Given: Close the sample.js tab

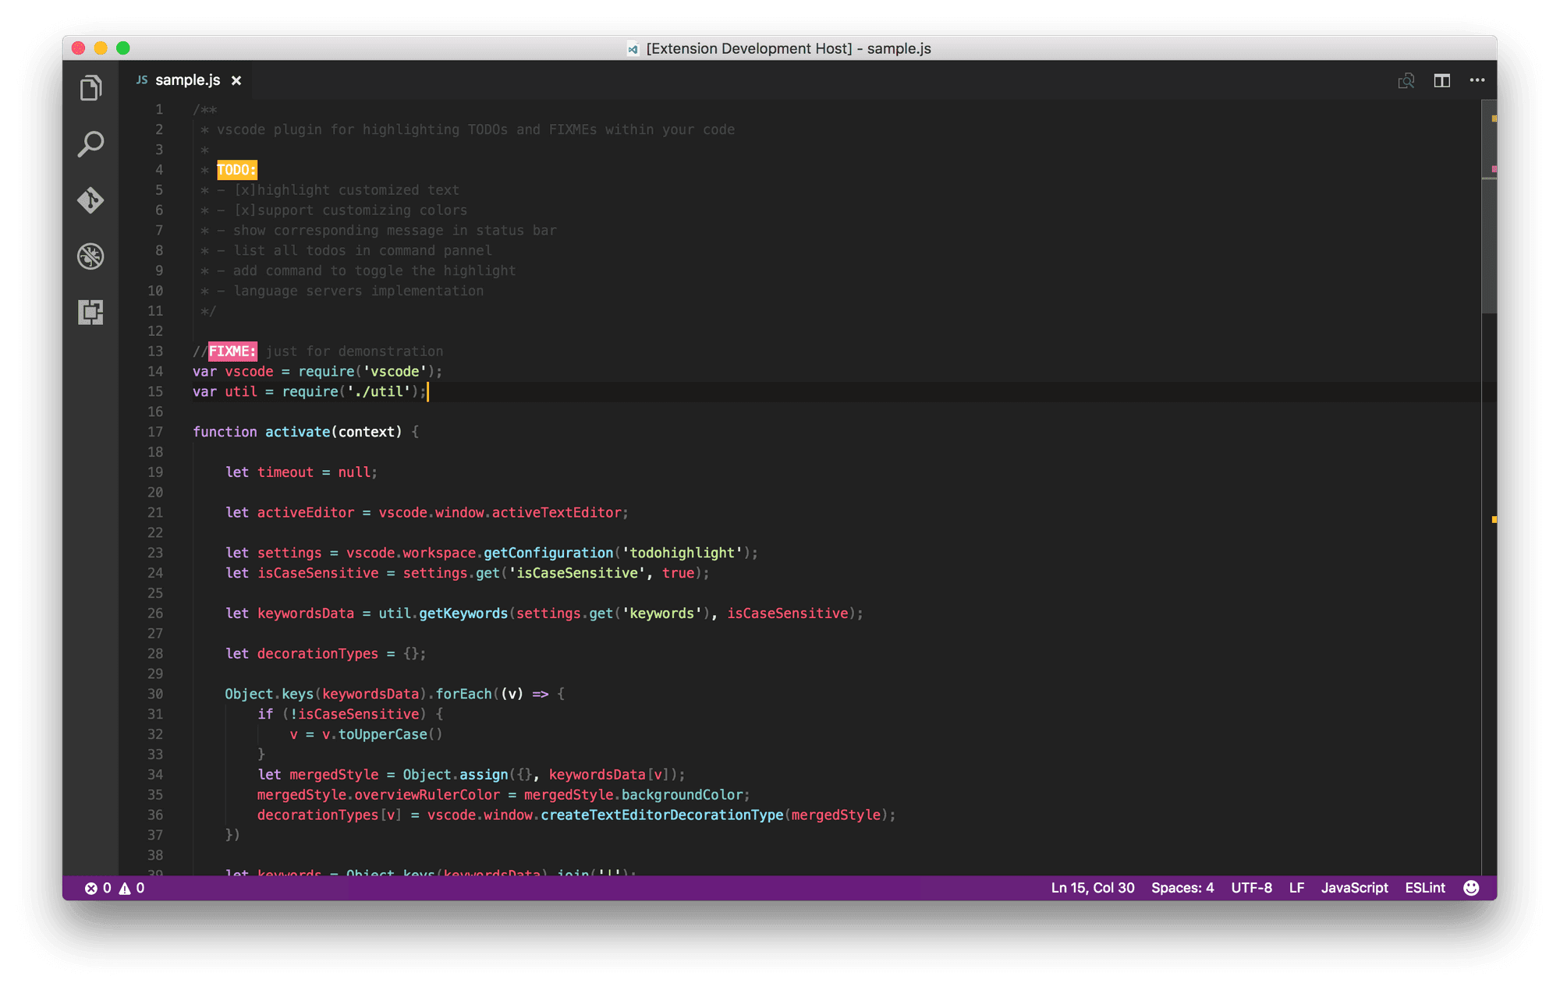Looking at the screenshot, I should coord(236,80).
